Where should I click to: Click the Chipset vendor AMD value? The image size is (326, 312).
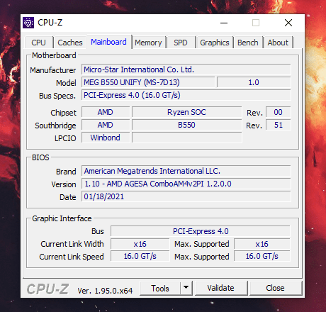[106, 112]
